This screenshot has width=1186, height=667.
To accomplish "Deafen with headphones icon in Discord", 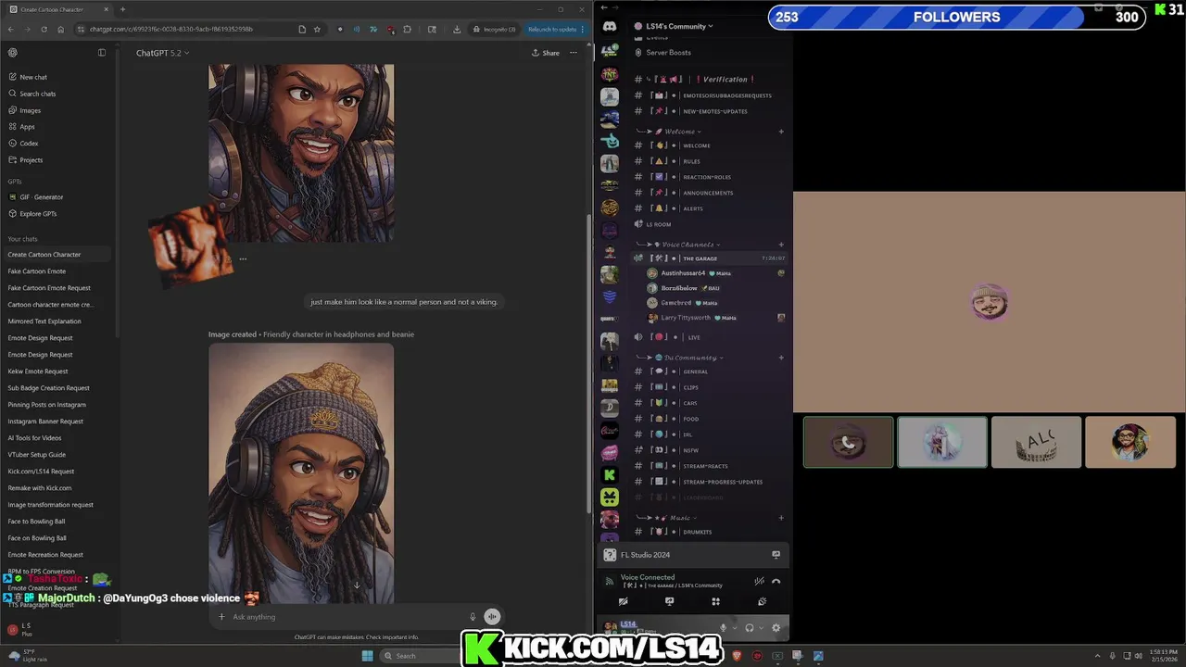I will [750, 627].
